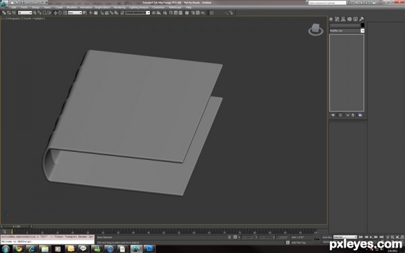
Task: Select the Select and Move tool
Action: click(55, 13)
